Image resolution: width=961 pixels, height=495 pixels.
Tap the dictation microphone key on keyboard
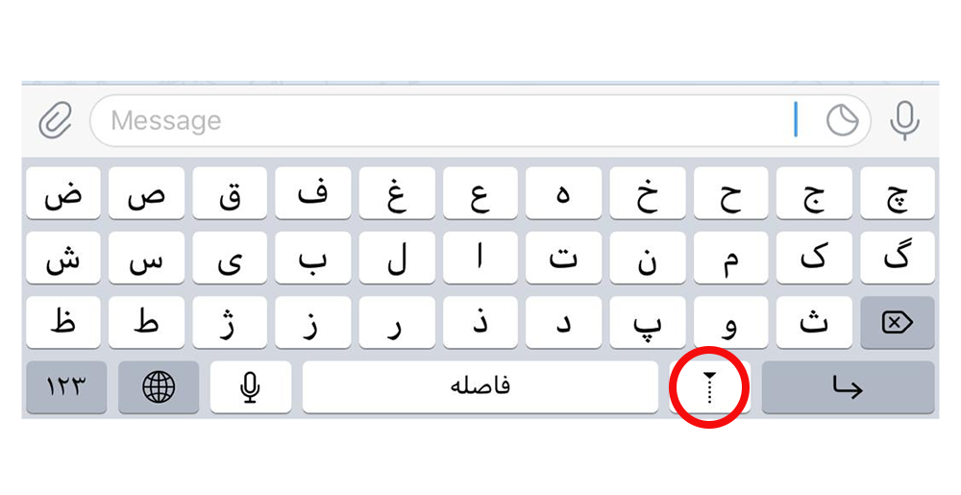pyautogui.click(x=250, y=386)
